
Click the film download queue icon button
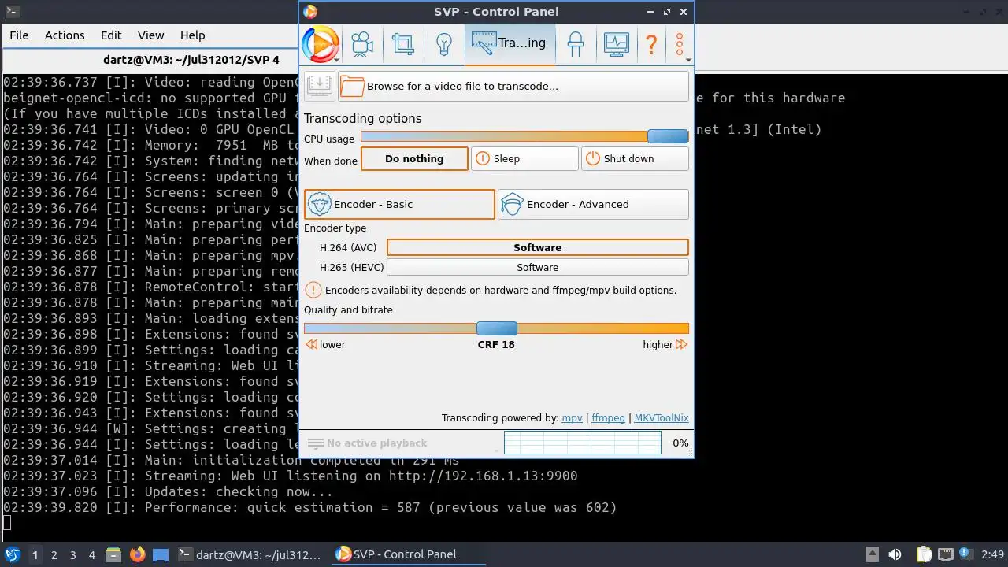(x=320, y=86)
